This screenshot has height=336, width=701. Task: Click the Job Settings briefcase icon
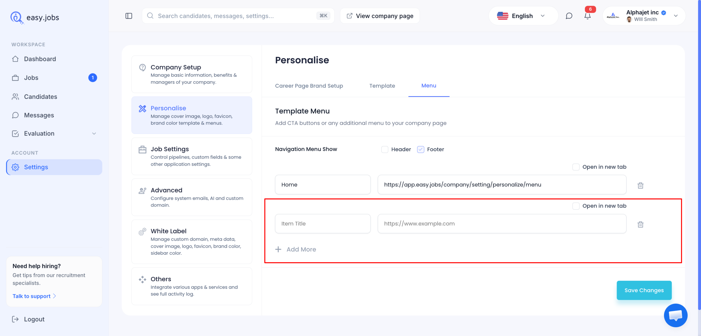point(142,150)
